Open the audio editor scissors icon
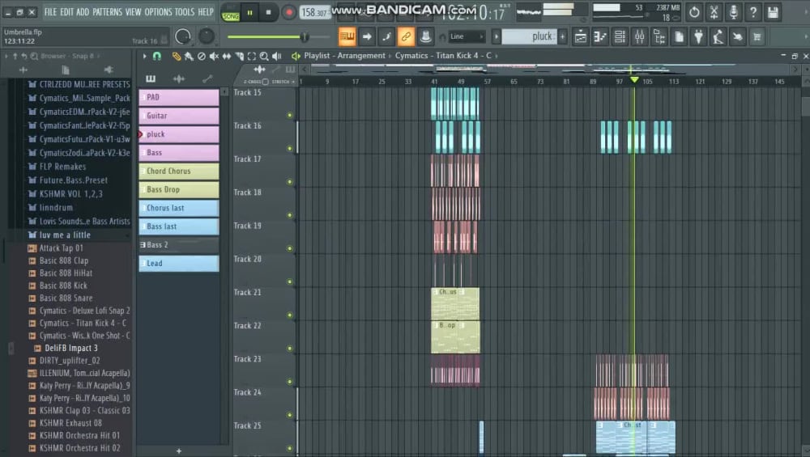The image size is (810, 457). (x=714, y=12)
